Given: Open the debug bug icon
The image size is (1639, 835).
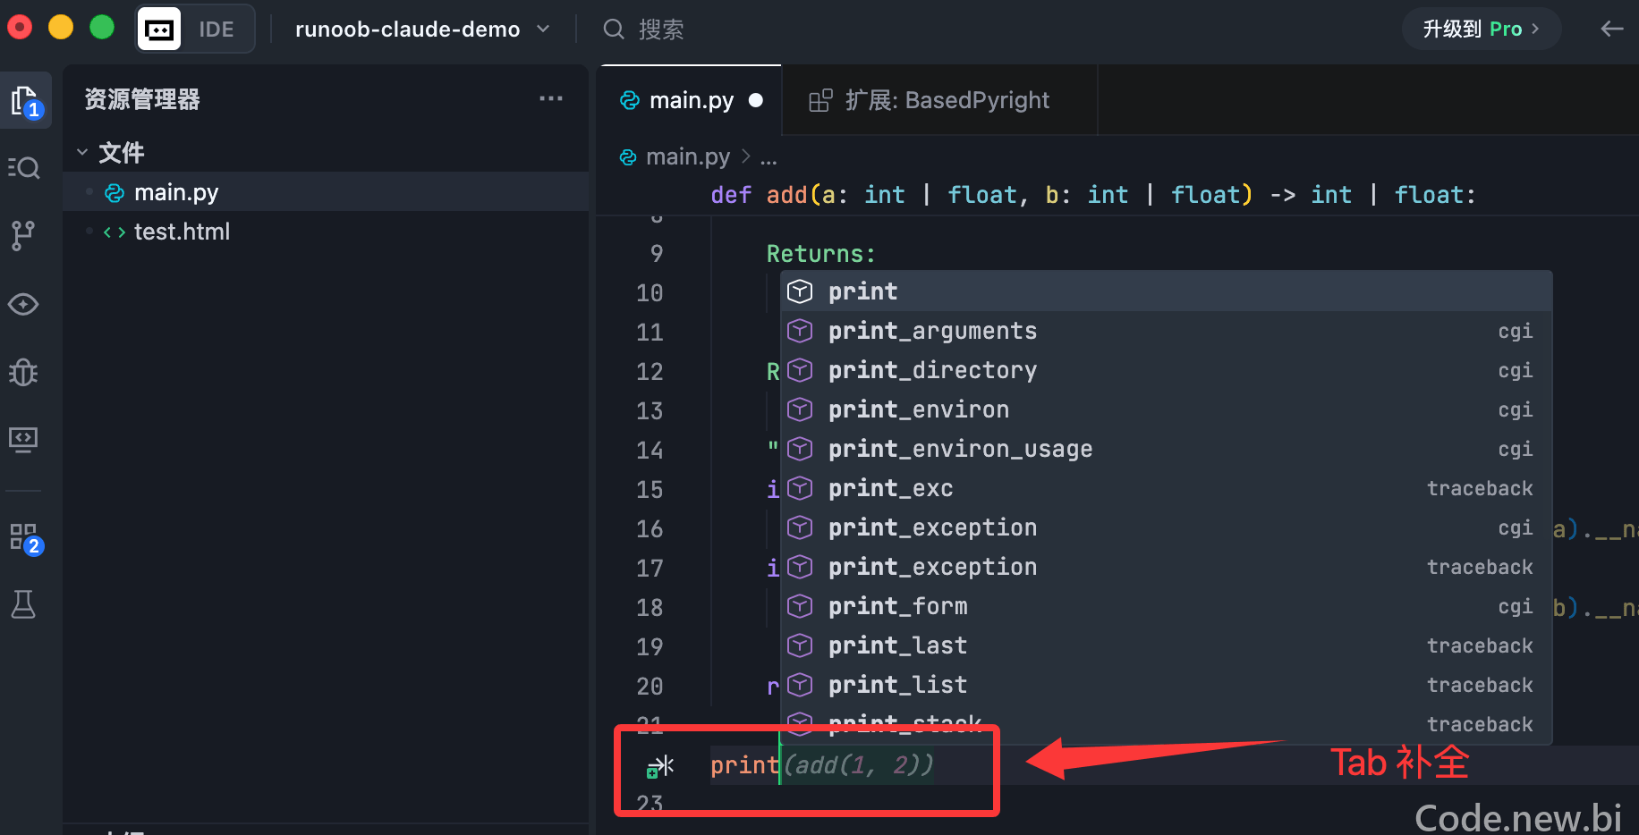Looking at the screenshot, I should [23, 372].
